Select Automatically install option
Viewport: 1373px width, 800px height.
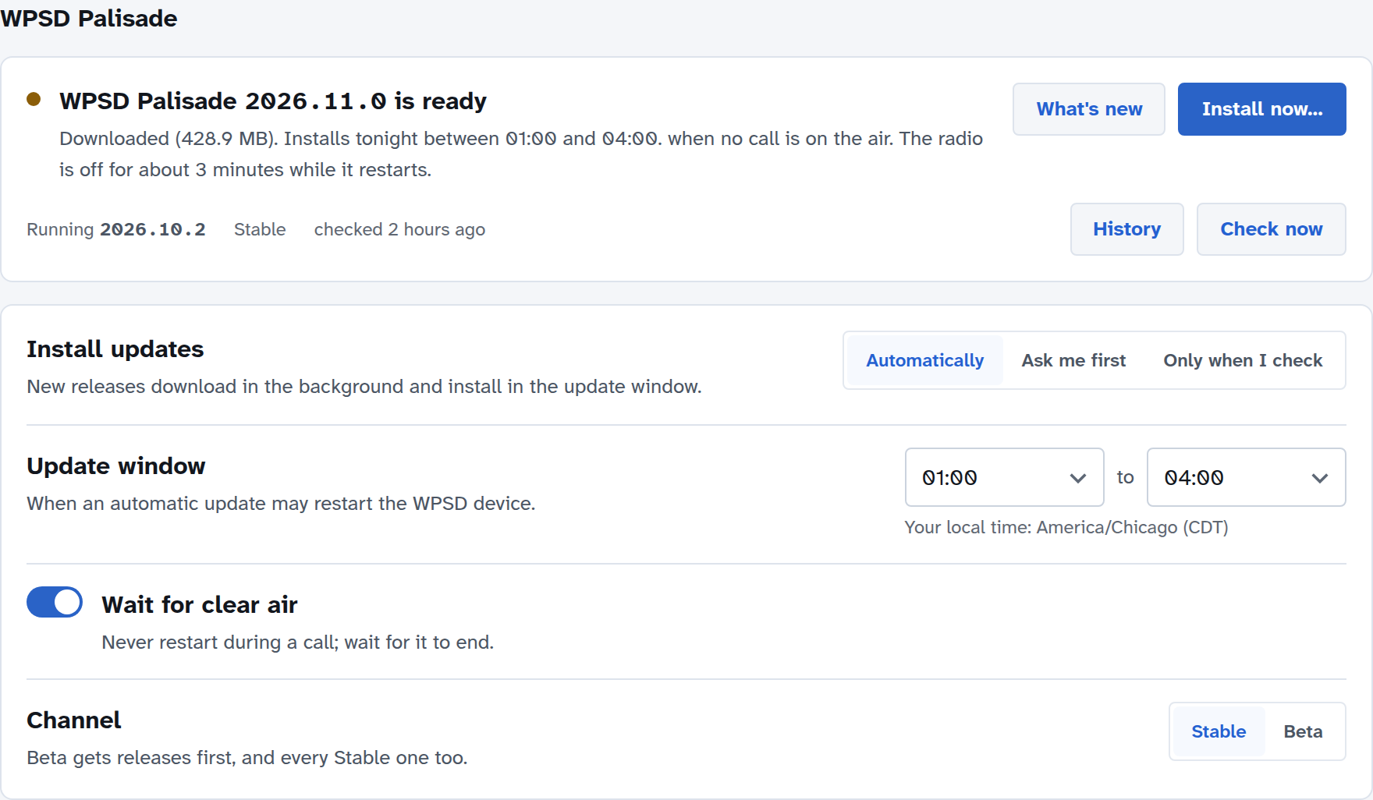point(924,360)
